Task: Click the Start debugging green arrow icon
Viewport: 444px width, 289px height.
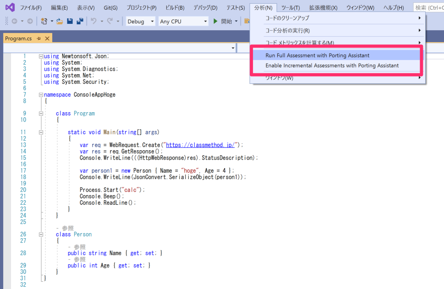Action: point(214,21)
